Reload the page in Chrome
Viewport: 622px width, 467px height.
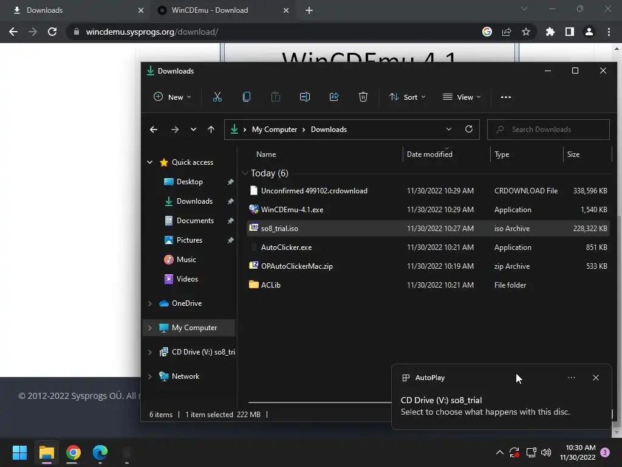(x=52, y=32)
